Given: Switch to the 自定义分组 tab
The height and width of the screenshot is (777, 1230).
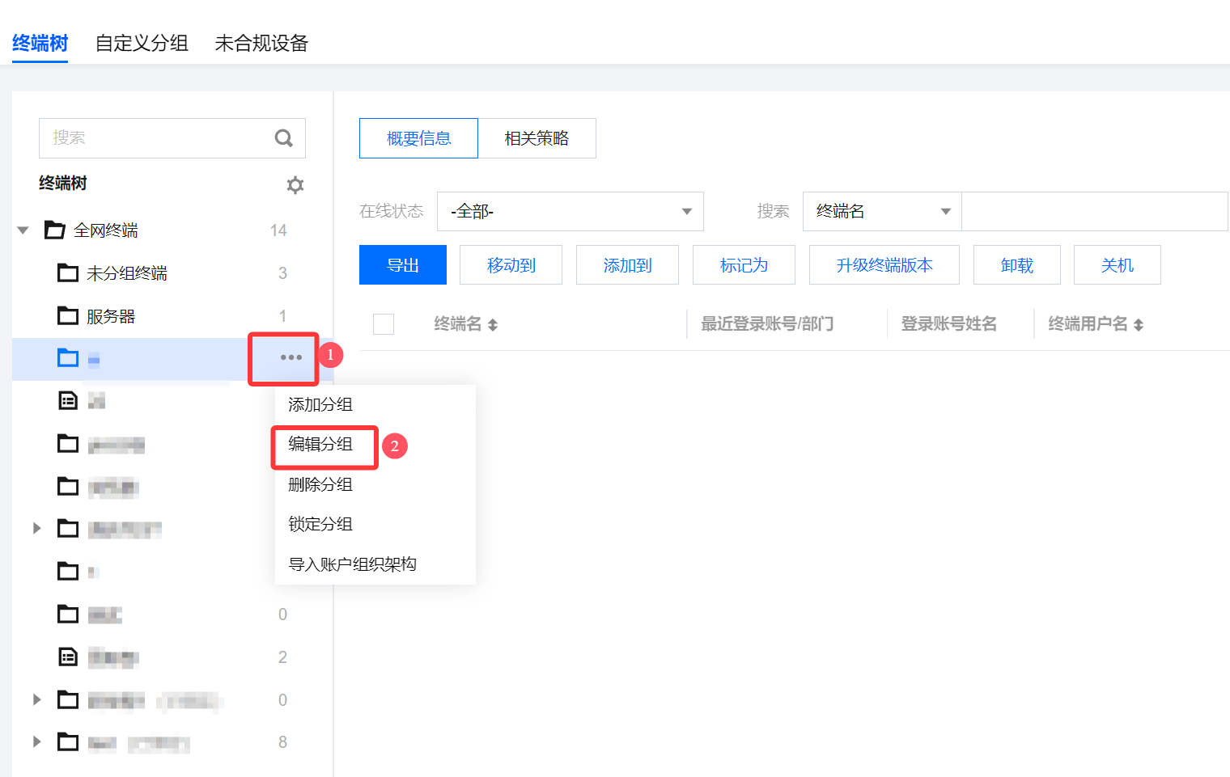Looking at the screenshot, I should 142,43.
